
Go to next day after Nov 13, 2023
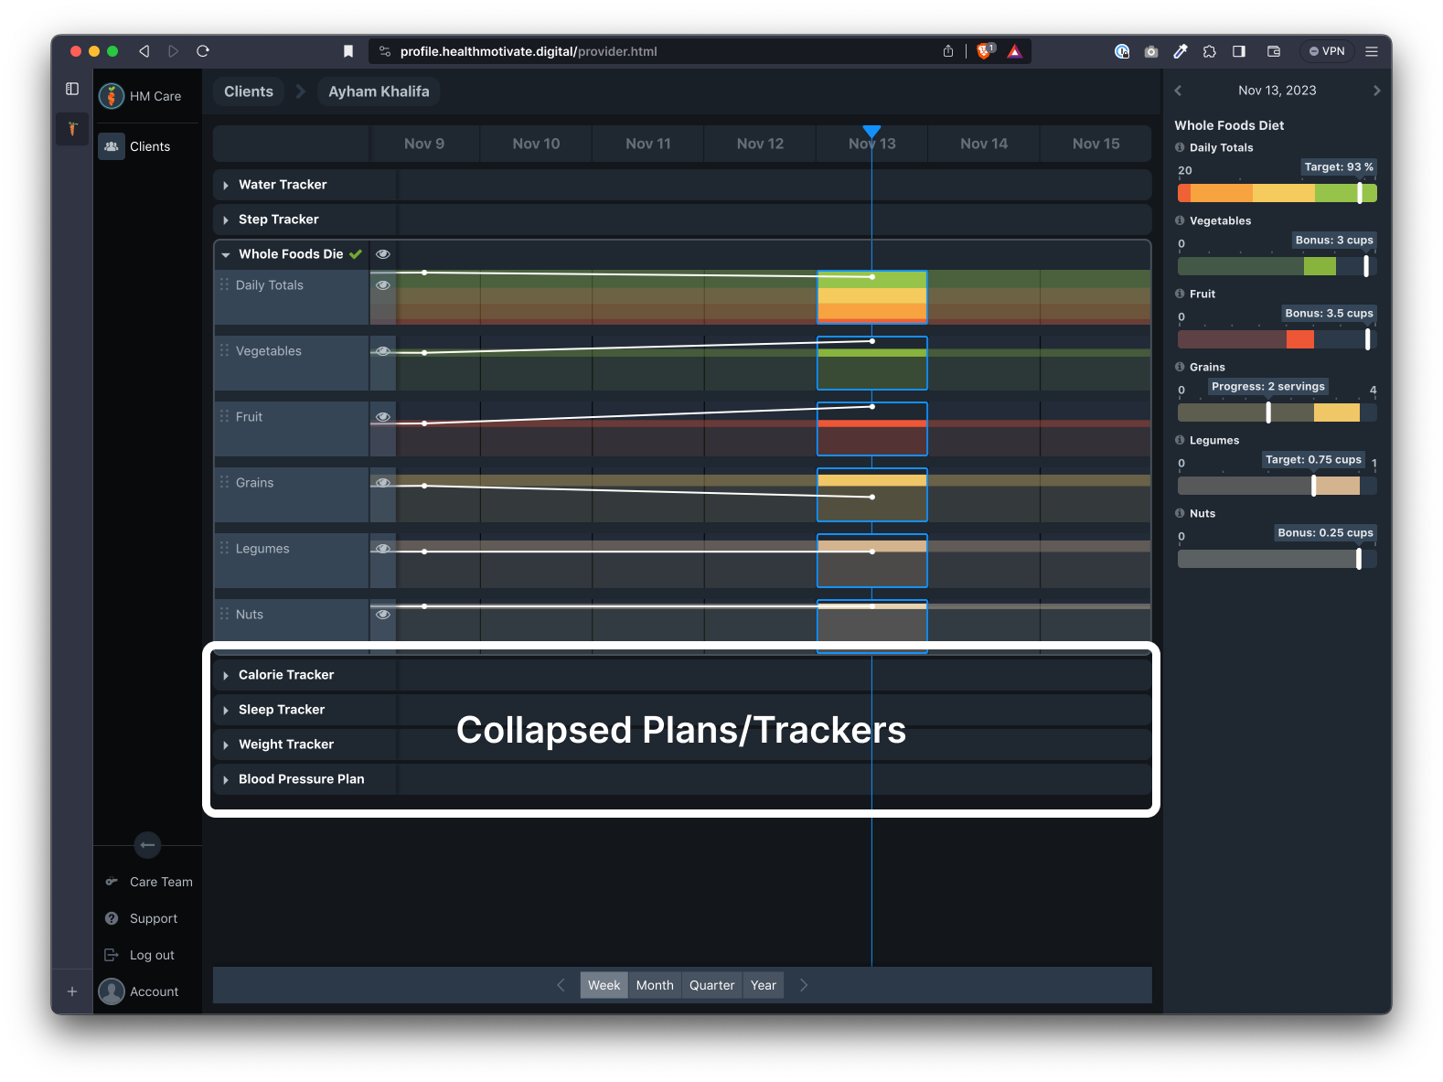pos(1376,91)
